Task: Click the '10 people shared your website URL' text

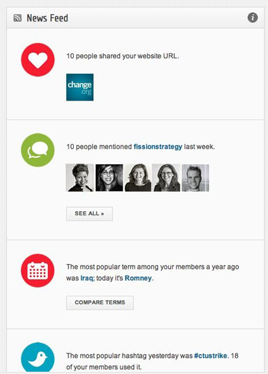Action: point(123,56)
